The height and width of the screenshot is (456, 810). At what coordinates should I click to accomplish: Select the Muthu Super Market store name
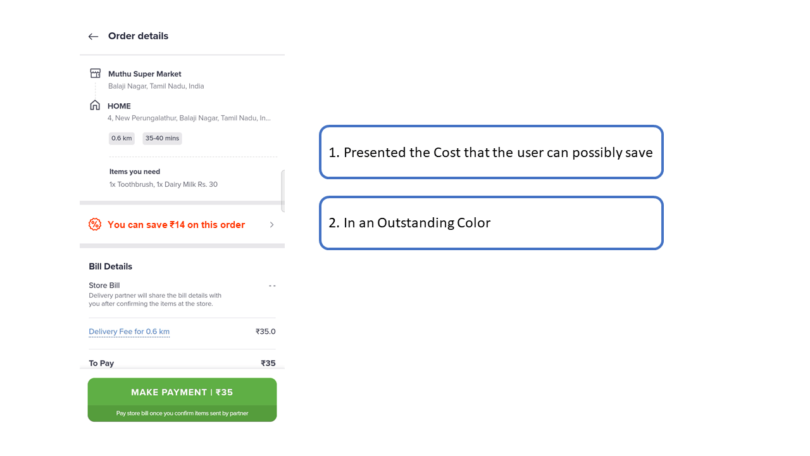145,74
